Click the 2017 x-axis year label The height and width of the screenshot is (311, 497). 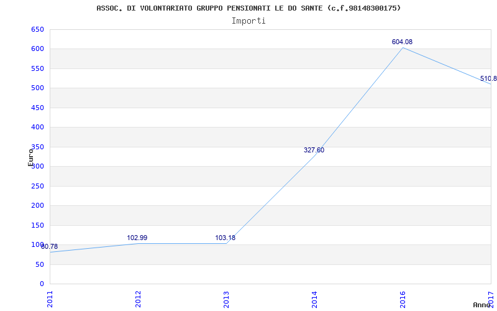click(491, 299)
